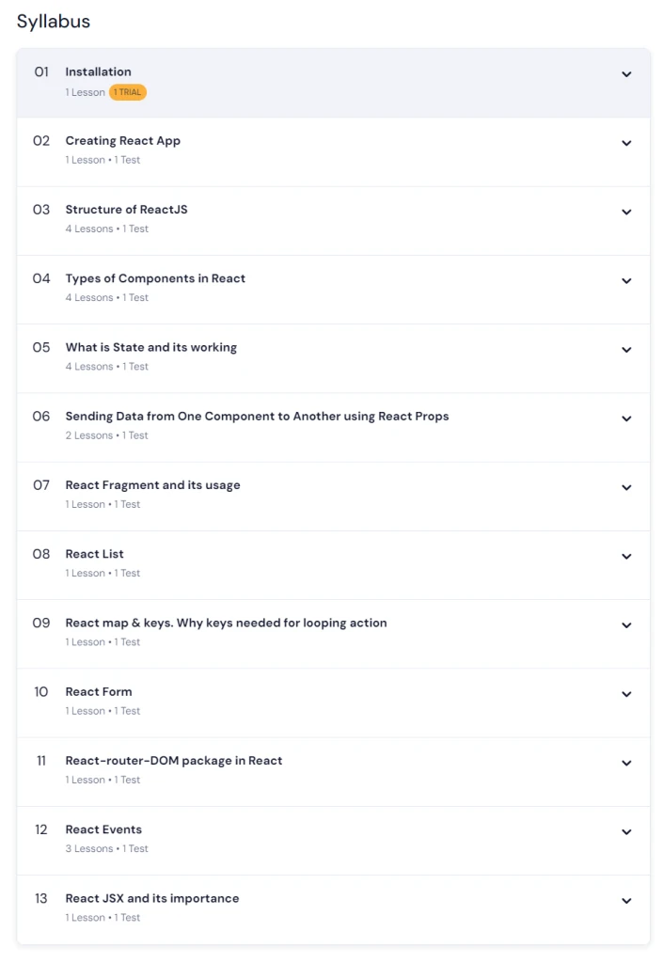The height and width of the screenshot is (963, 663).
Task: Expand Creating React App chevron
Action: (626, 143)
